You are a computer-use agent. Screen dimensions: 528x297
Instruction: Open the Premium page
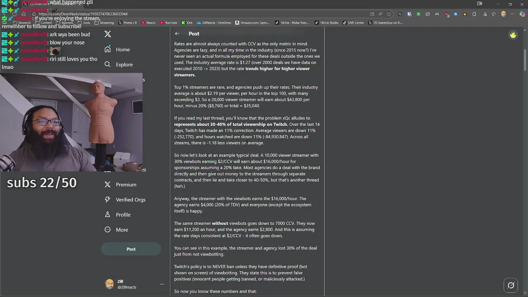[120, 184]
